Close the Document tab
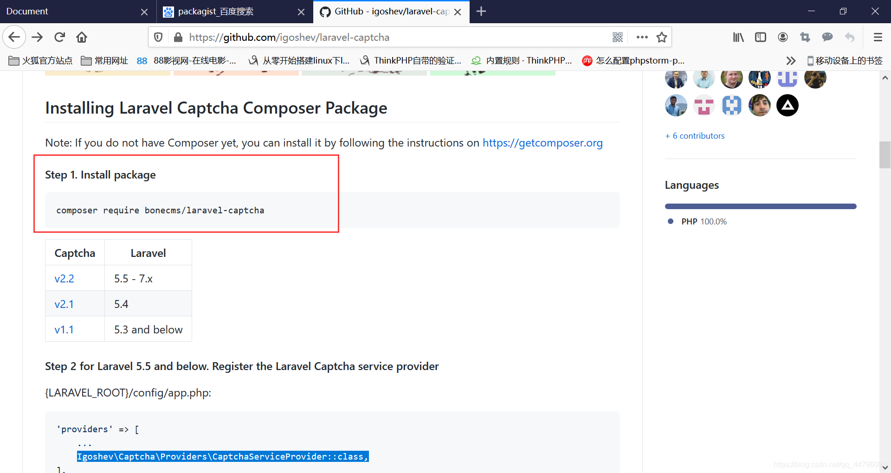Viewport: 891px width, 473px height. point(144,12)
